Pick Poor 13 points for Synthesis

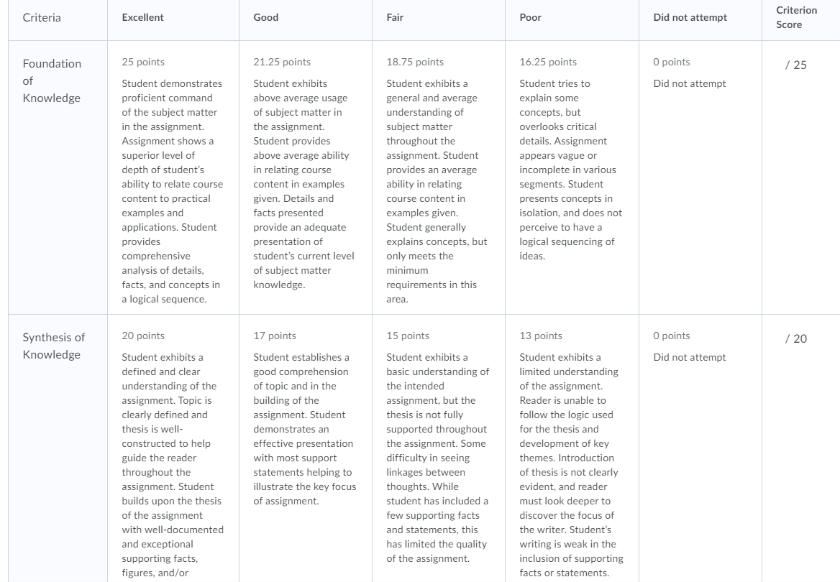click(x=572, y=448)
